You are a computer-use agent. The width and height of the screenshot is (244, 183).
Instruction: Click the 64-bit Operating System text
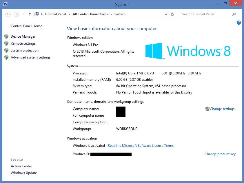pos(151,86)
